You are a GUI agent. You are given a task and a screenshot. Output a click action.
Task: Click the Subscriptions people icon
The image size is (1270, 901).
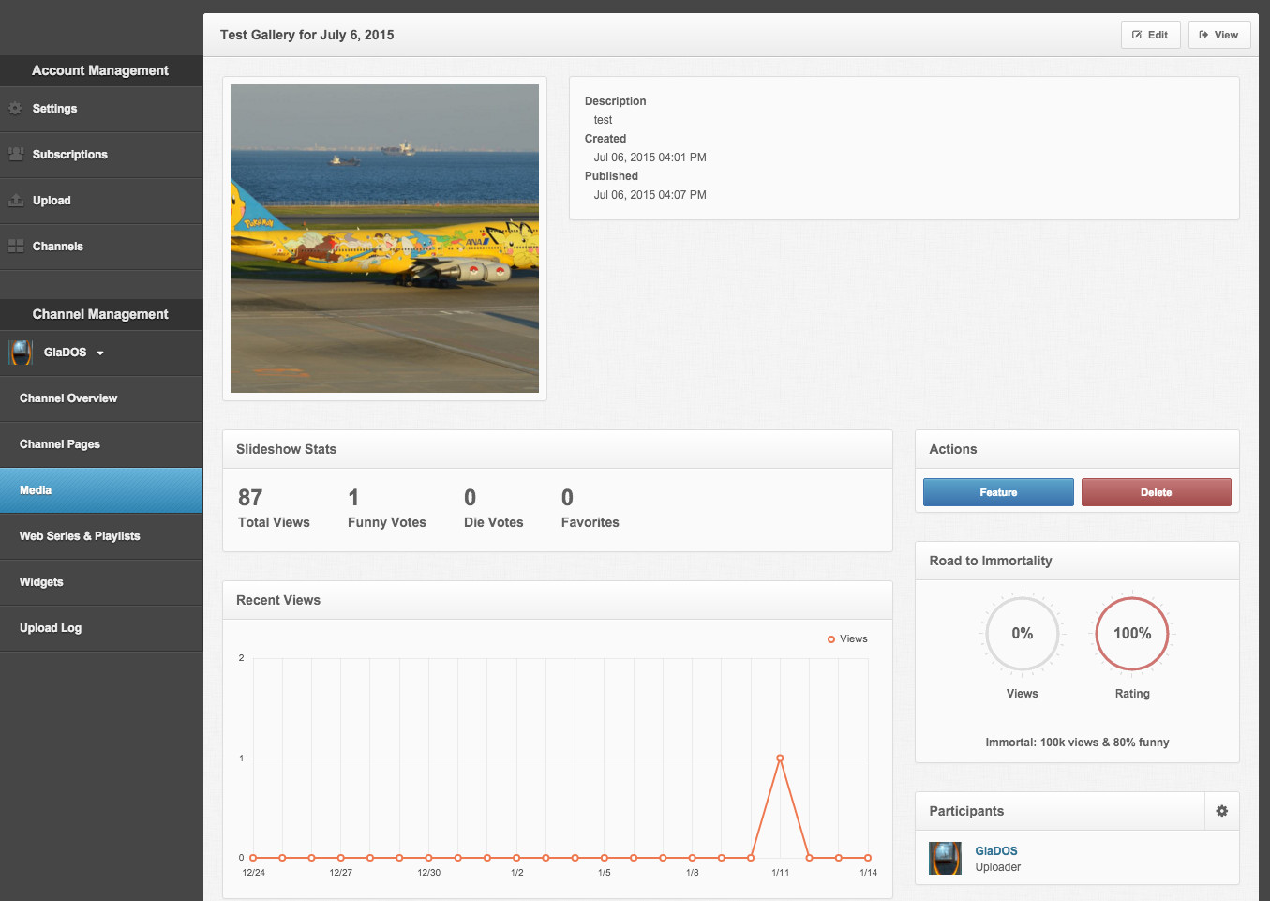coord(16,154)
